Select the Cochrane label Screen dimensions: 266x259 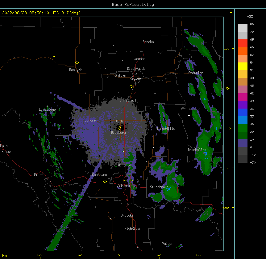(99, 175)
